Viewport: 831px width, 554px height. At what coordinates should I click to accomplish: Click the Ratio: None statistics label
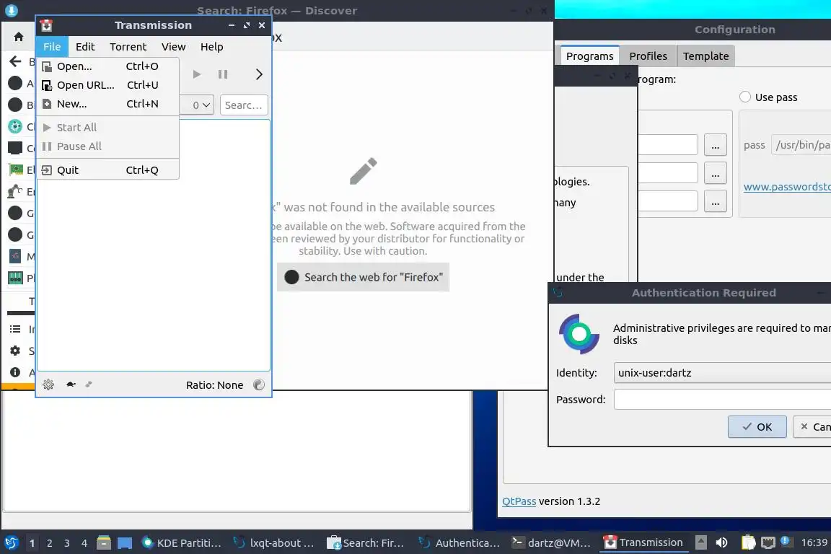tap(214, 385)
